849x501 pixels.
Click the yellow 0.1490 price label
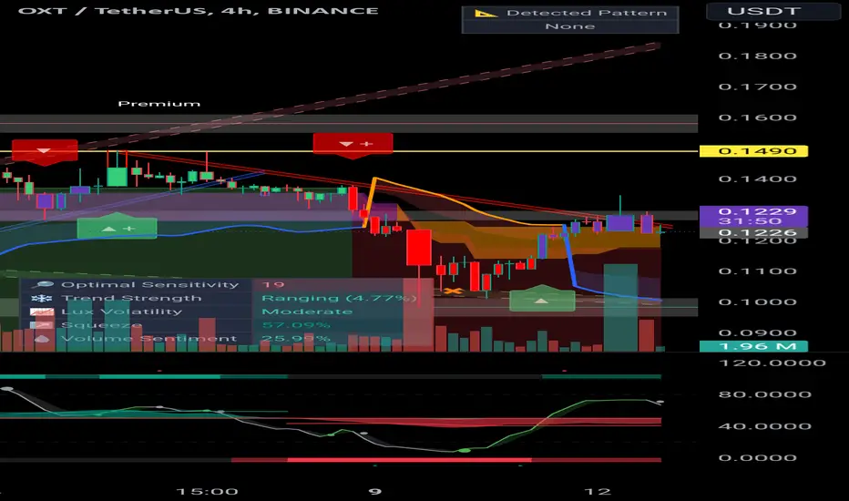pyautogui.click(x=753, y=151)
